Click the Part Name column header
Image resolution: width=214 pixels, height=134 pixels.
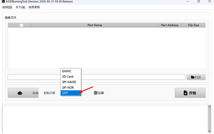tap(95, 25)
